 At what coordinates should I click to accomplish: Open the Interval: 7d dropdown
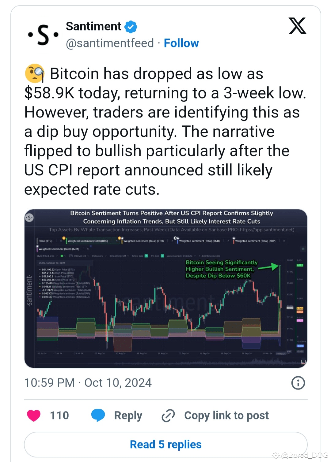point(79,256)
